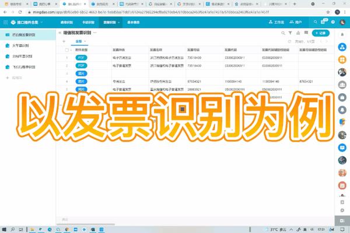Screen dimensions: 350x233
Task: Open the more menu beside worksheet title
Action: coord(95,33)
